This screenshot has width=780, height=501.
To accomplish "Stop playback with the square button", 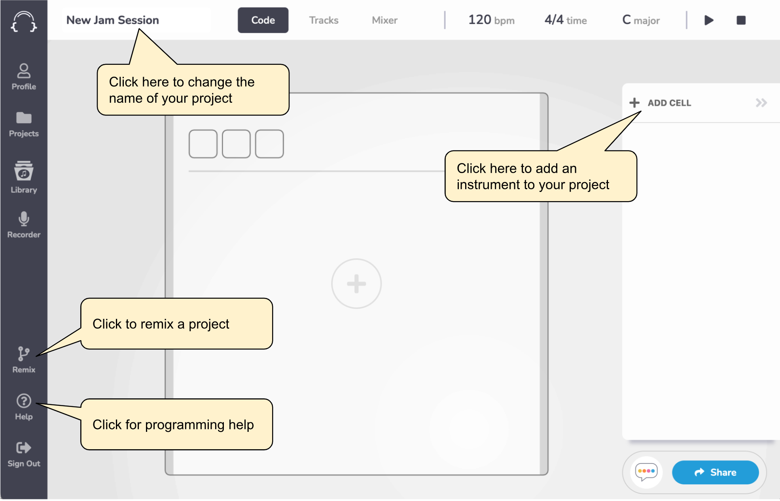I will pos(741,20).
